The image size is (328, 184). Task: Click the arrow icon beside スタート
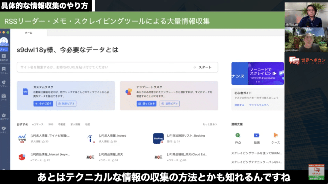pyautogui.click(x=194, y=67)
